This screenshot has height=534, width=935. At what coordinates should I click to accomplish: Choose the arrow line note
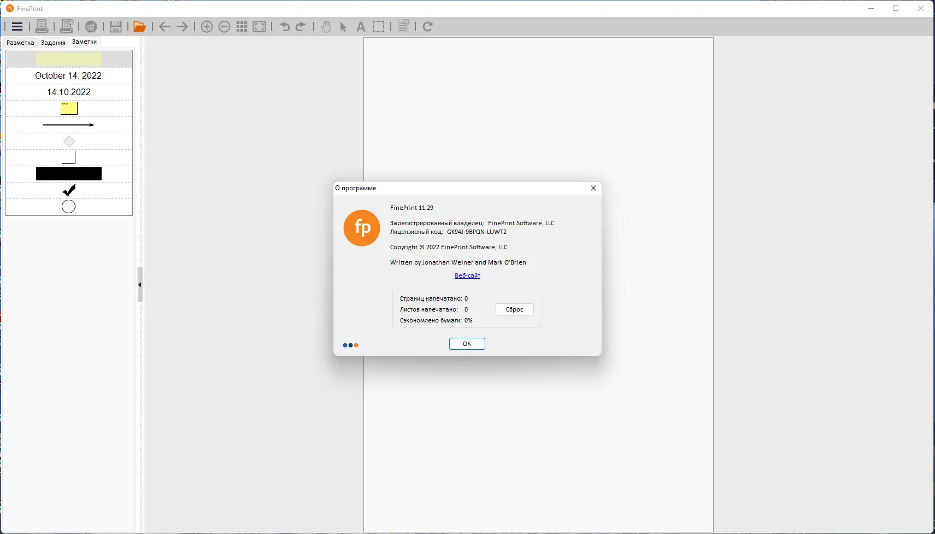point(69,125)
